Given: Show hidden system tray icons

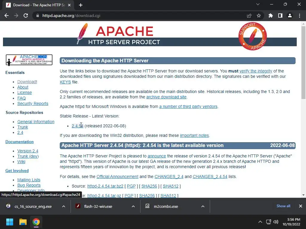Looking at the screenshot, I should coord(260,222).
